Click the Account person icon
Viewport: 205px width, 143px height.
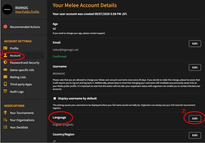tap(5, 55)
